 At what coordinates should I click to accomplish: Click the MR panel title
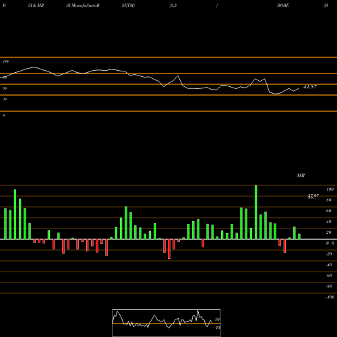301,175
